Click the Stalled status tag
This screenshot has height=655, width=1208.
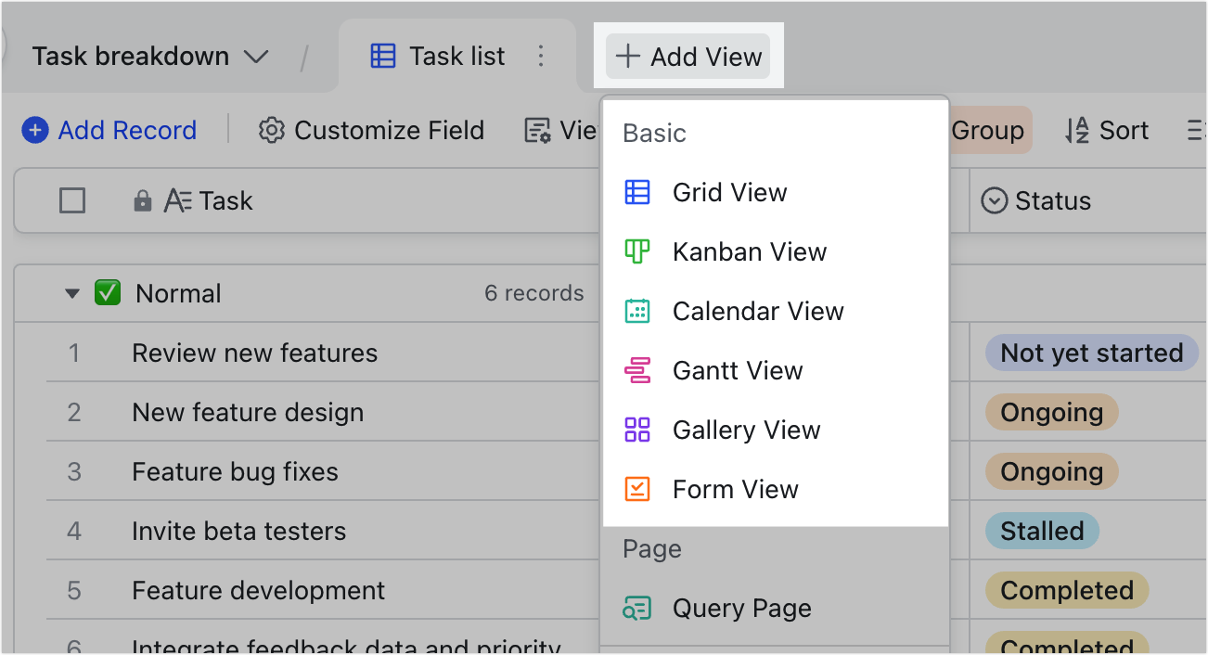[1041, 531]
